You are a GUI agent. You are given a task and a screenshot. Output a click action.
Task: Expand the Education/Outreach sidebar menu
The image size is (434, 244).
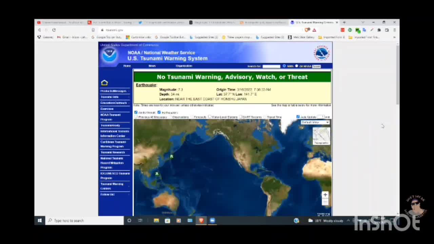pyautogui.click(x=115, y=103)
